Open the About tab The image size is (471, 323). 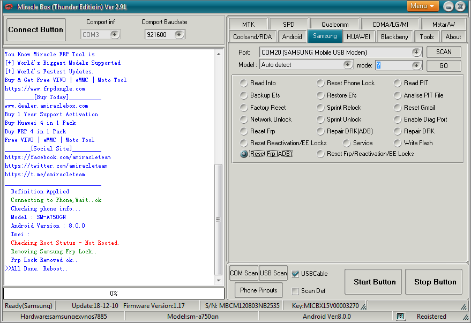pyautogui.click(x=453, y=36)
